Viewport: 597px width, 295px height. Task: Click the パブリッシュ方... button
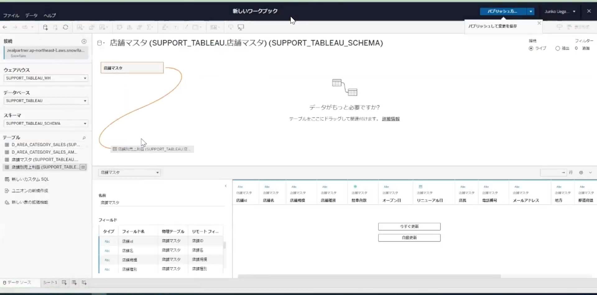click(503, 11)
